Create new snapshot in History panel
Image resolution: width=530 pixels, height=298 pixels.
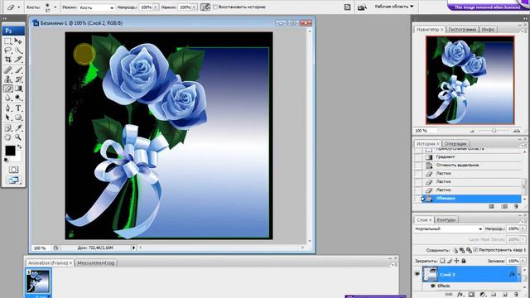[504, 206]
